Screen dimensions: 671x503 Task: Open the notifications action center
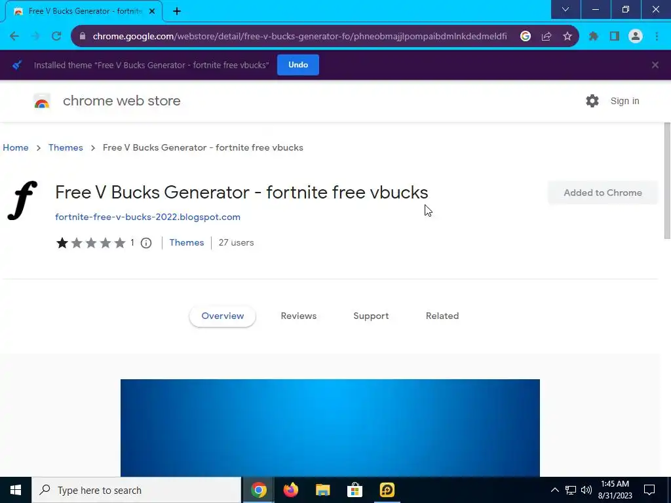[x=649, y=490]
